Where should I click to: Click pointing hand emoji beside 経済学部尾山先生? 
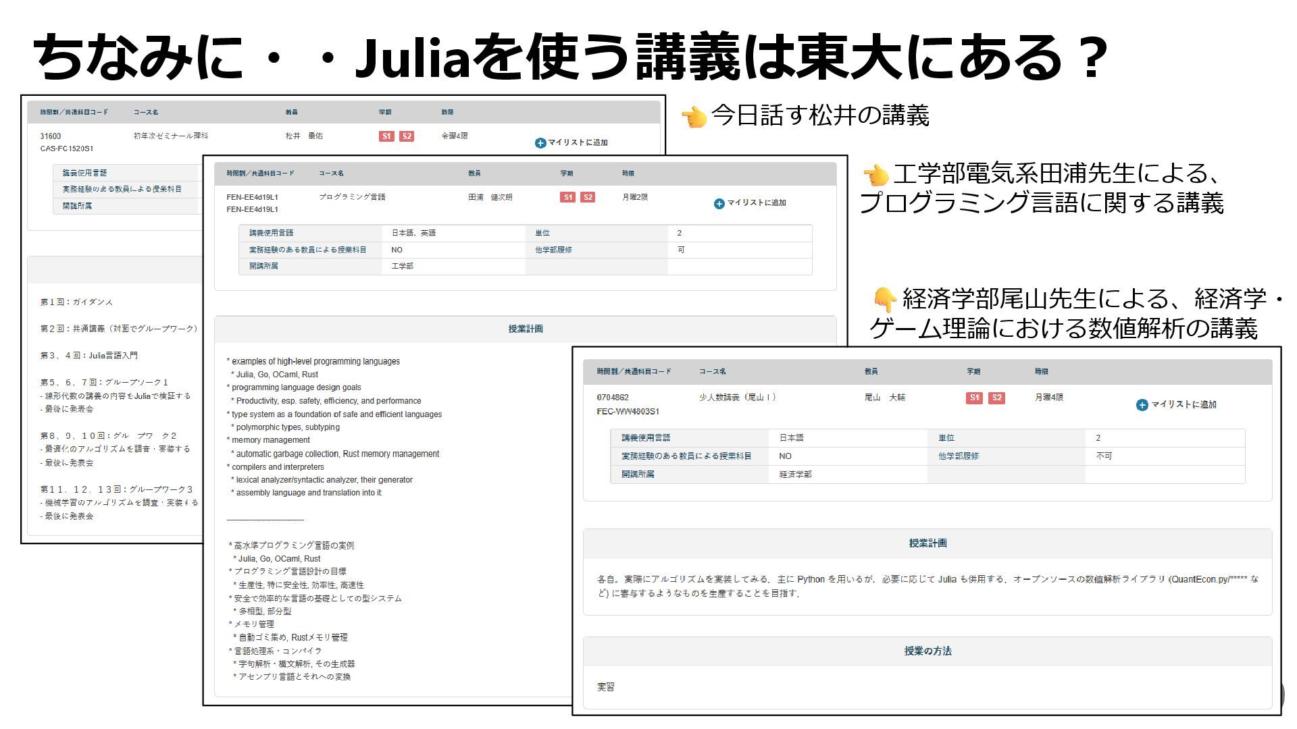884,299
